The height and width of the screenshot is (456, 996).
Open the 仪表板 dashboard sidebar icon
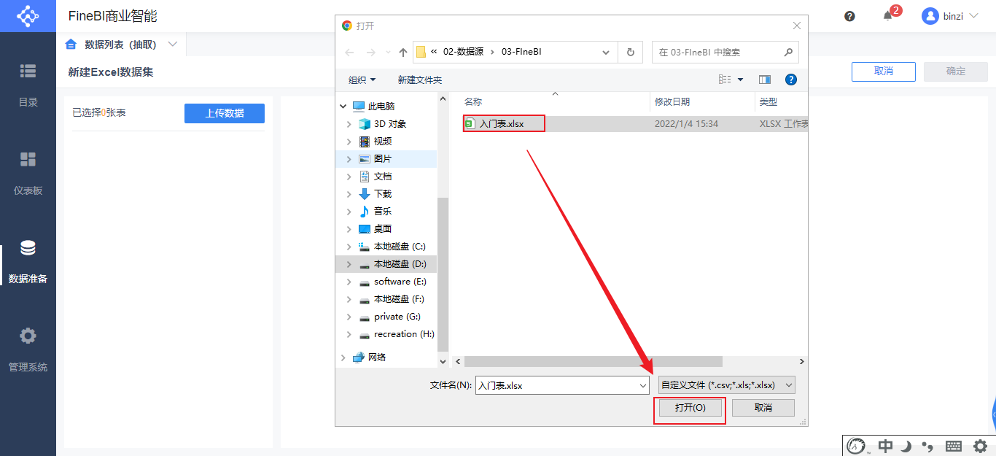coord(28,159)
